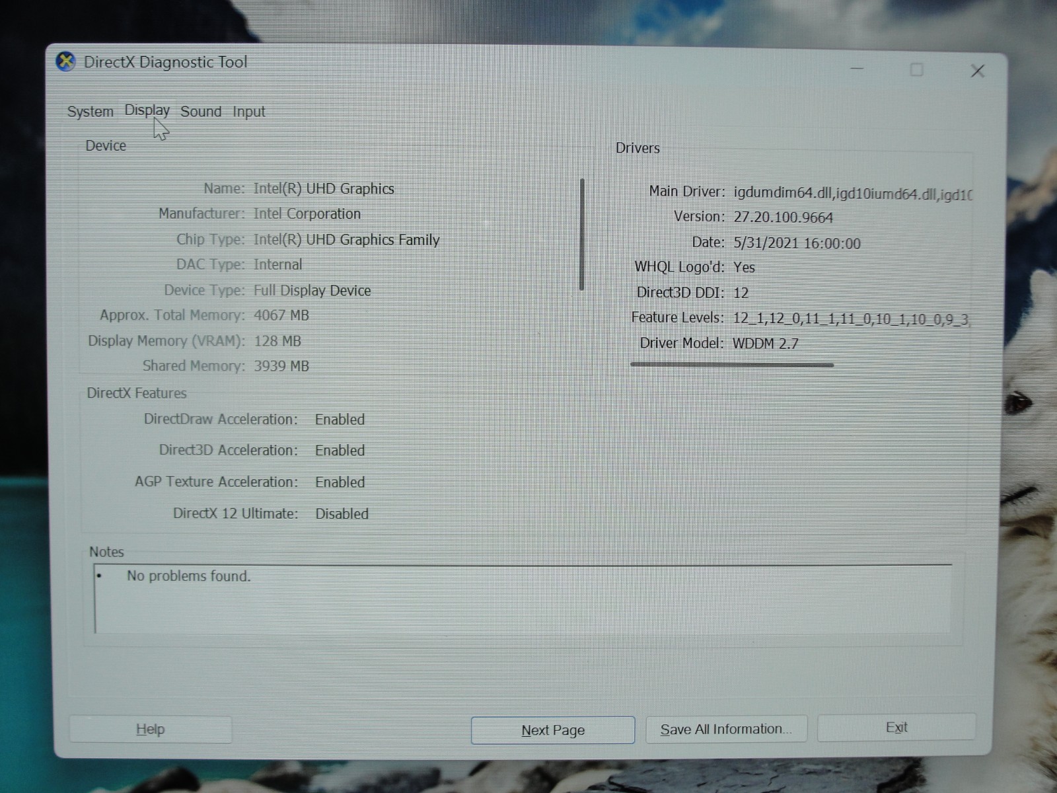Click the '3939 MB' shared memory value

(x=281, y=366)
